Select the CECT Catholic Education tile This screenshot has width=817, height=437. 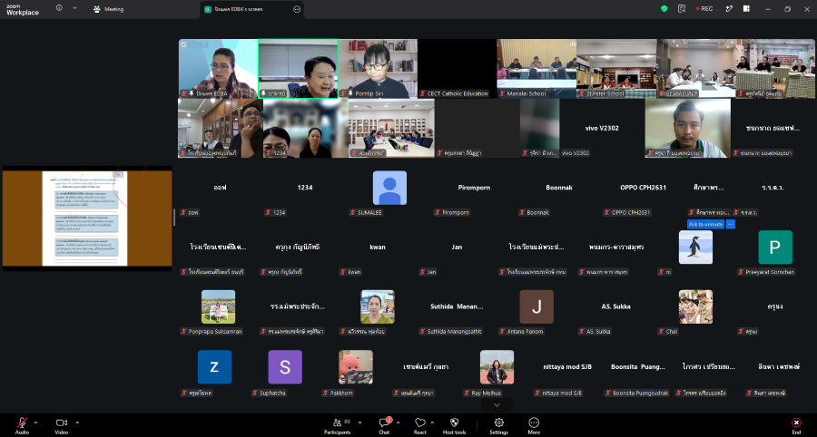(458, 69)
